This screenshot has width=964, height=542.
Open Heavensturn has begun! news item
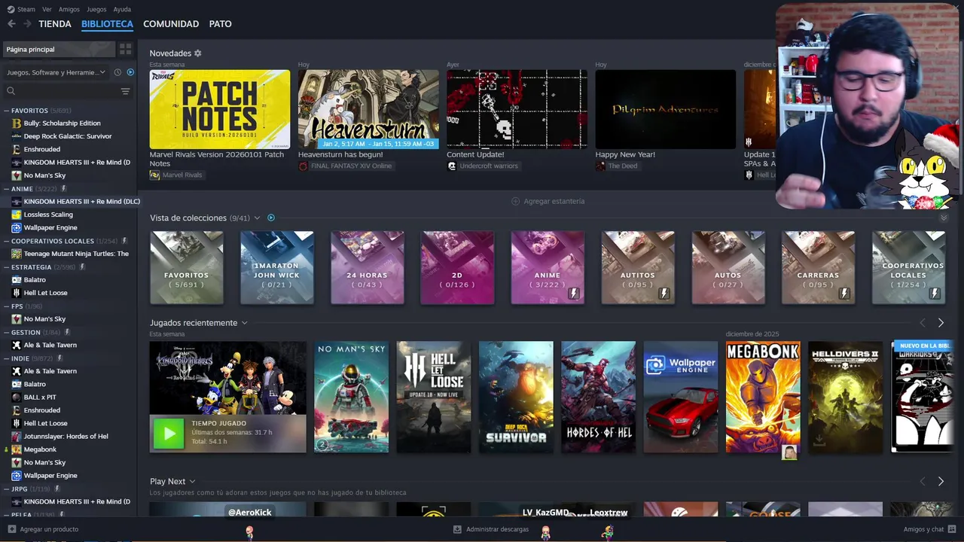[340, 154]
